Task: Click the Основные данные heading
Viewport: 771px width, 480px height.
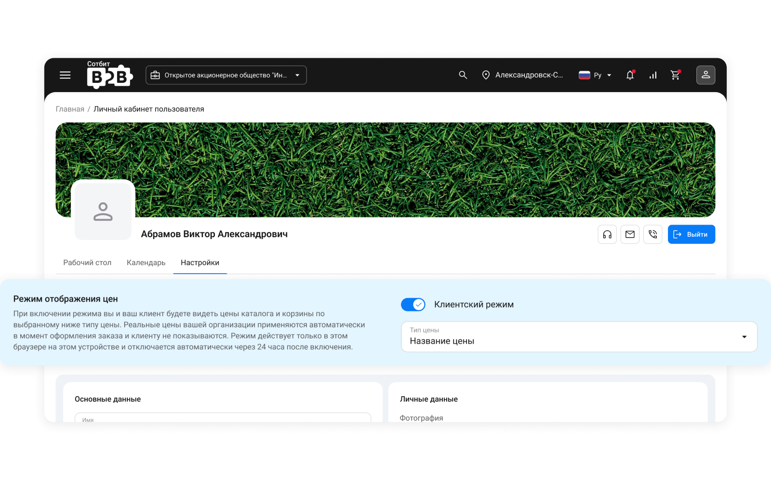Action: click(107, 399)
